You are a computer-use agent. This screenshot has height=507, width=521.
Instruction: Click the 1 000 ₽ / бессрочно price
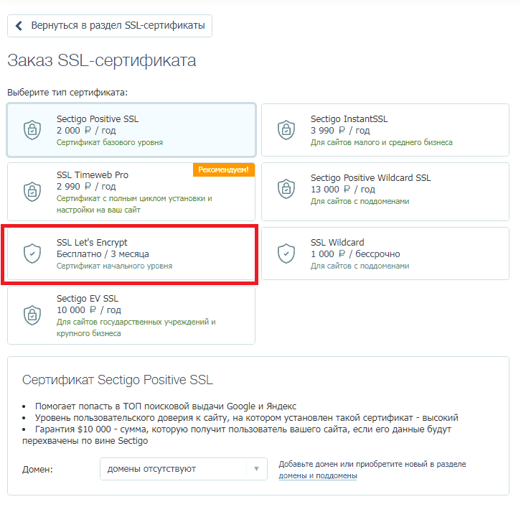355,254
